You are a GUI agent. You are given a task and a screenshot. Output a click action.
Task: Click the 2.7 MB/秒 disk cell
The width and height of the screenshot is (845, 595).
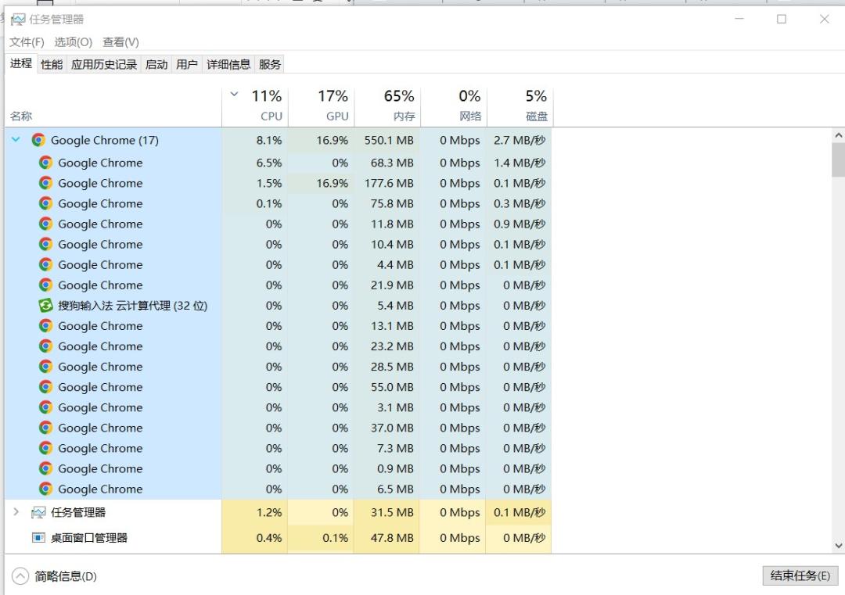click(x=520, y=140)
